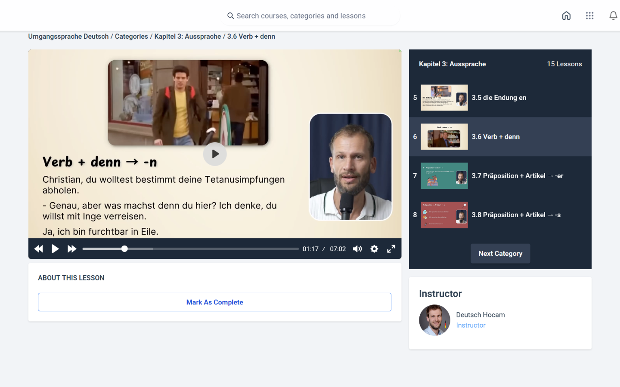
Task: Select lesson 3.7 Präposition + Artikel → -er
Action: 517,176
